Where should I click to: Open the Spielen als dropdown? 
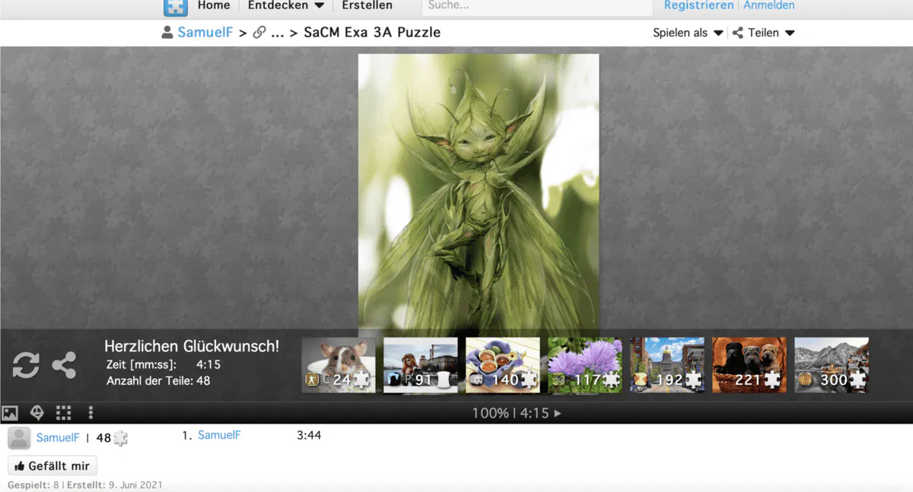coord(688,33)
